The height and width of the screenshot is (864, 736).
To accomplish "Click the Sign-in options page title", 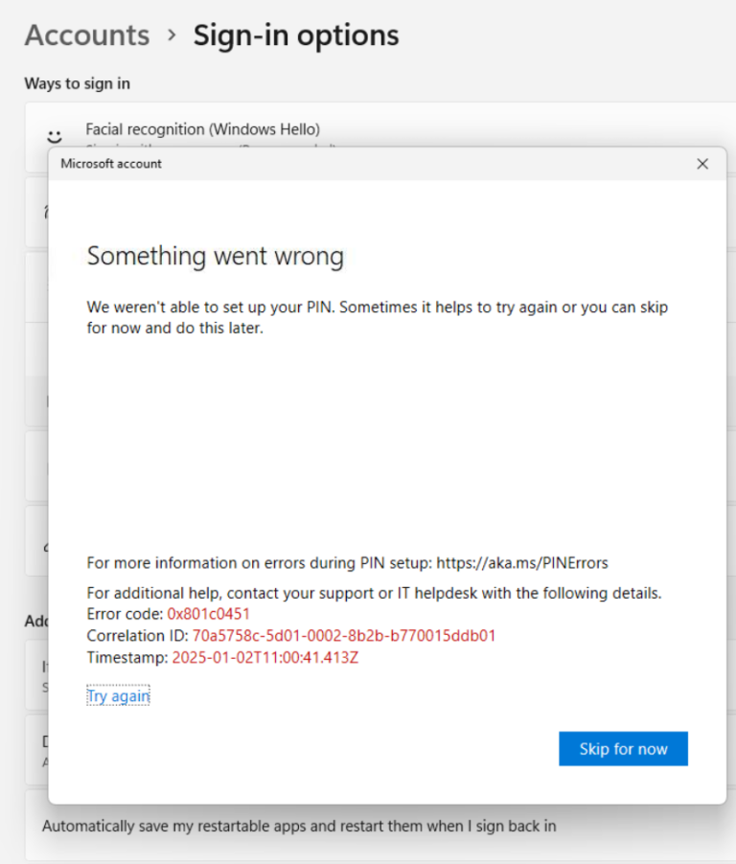I will coord(295,34).
